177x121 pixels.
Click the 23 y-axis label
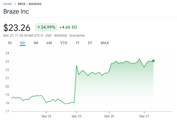click(x=7, y=62)
